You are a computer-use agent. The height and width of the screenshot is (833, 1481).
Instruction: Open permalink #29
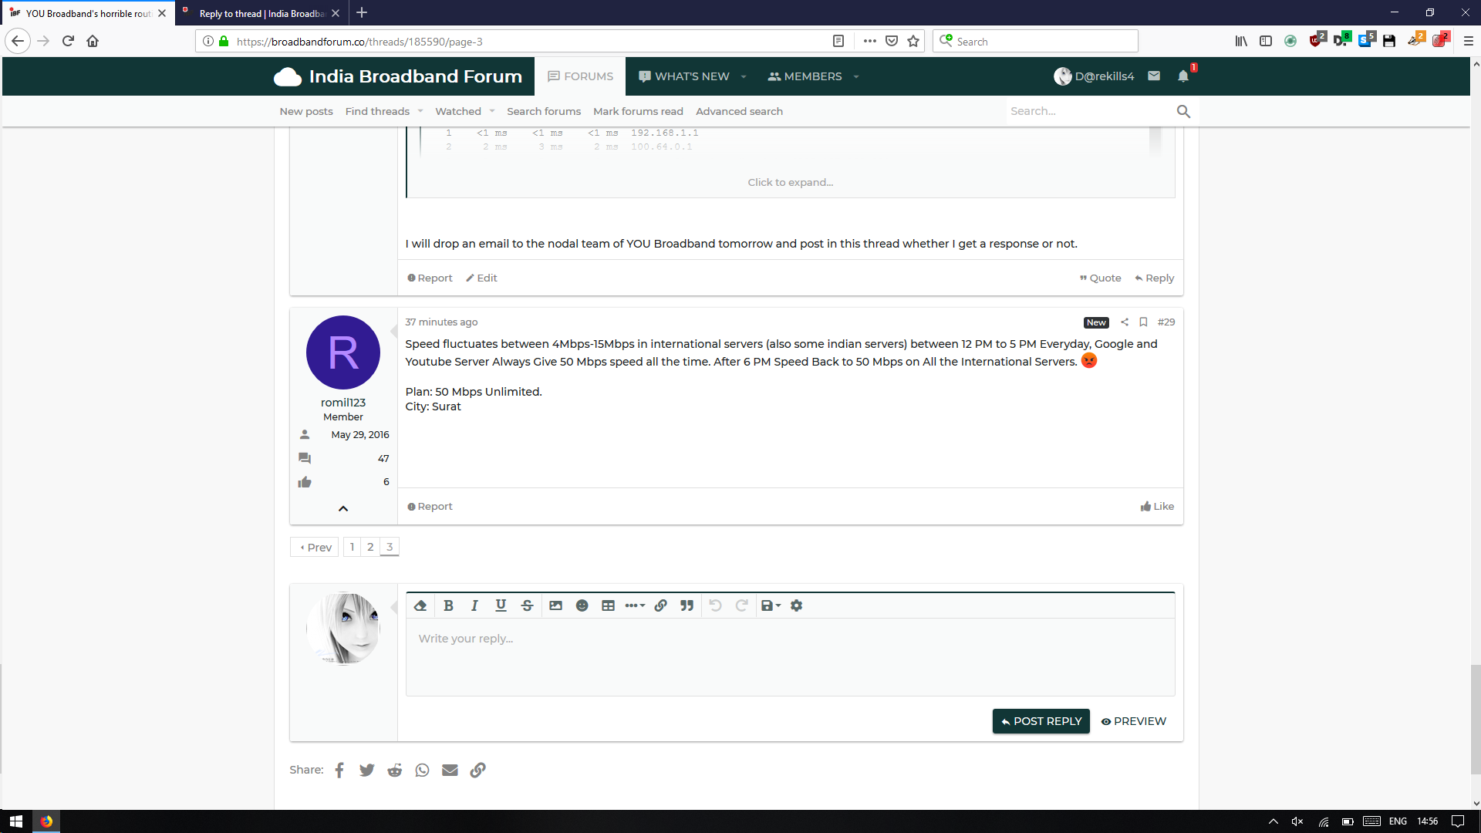[1166, 322]
